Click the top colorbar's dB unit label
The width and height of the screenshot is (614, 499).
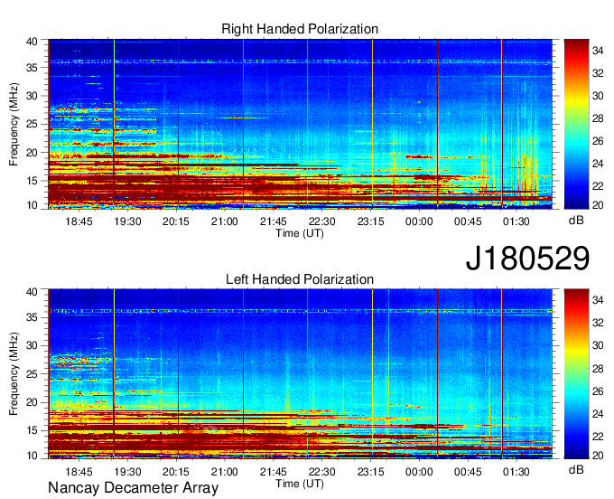pos(576,221)
